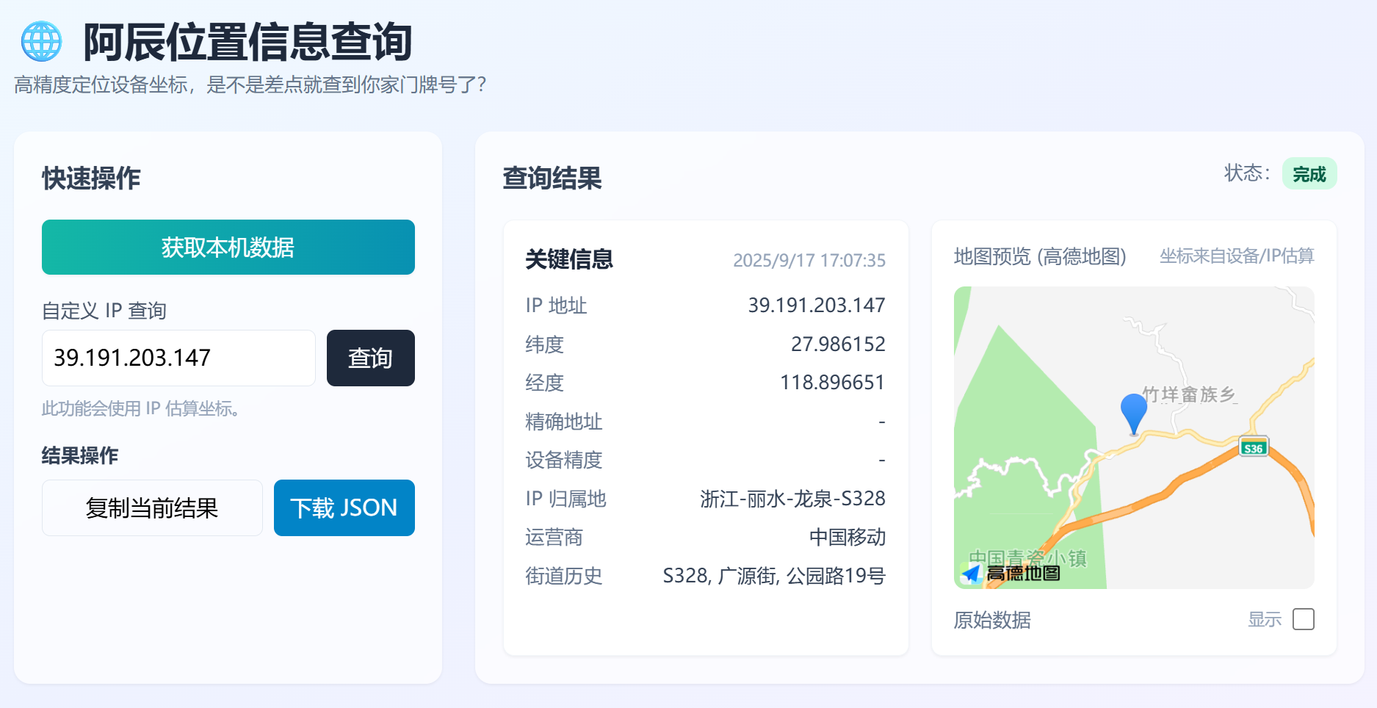Click the globe logo icon

click(40, 40)
